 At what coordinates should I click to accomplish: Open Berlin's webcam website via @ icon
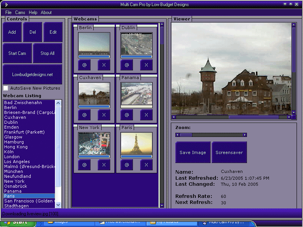click(84, 65)
